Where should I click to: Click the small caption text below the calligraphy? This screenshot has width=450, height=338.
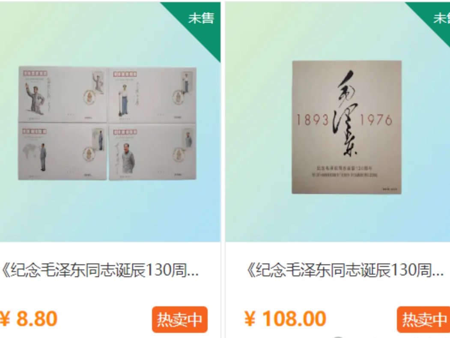point(345,171)
